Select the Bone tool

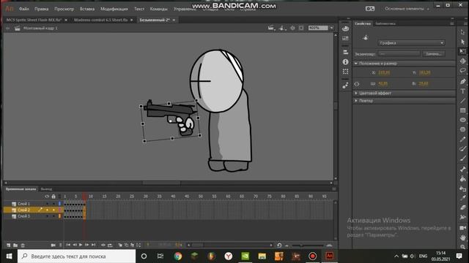(462, 169)
